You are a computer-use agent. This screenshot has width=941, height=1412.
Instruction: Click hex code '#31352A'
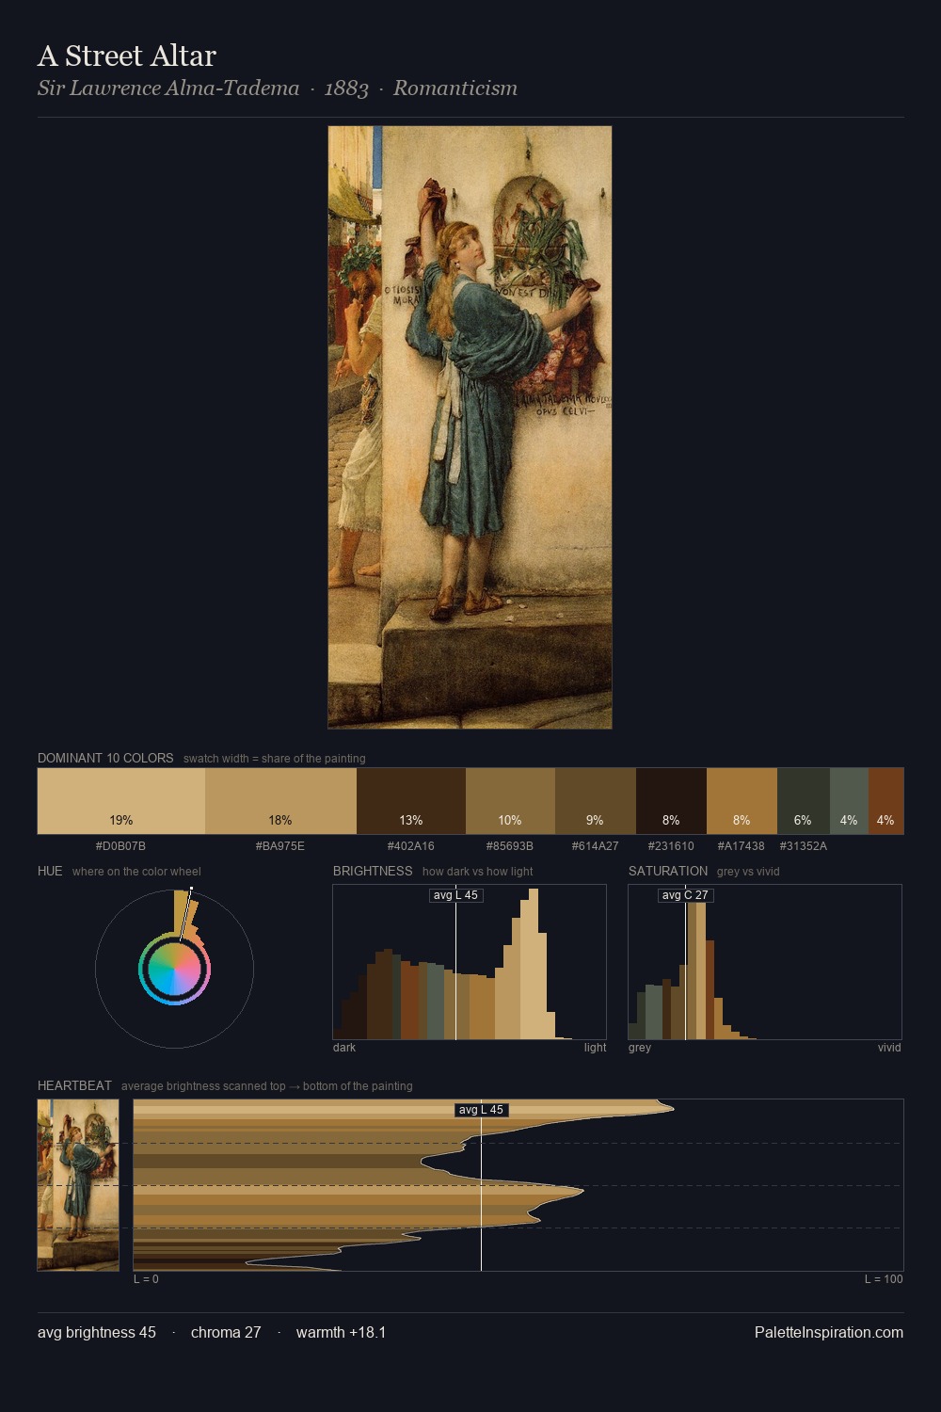804,846
